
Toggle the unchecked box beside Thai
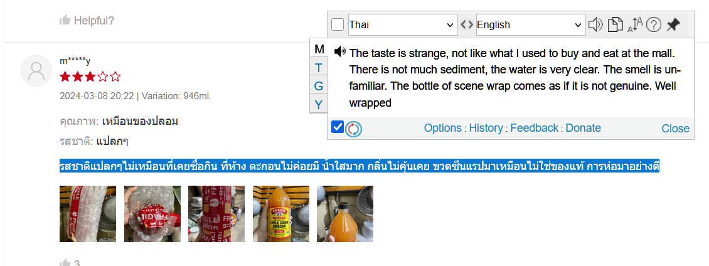338,24
